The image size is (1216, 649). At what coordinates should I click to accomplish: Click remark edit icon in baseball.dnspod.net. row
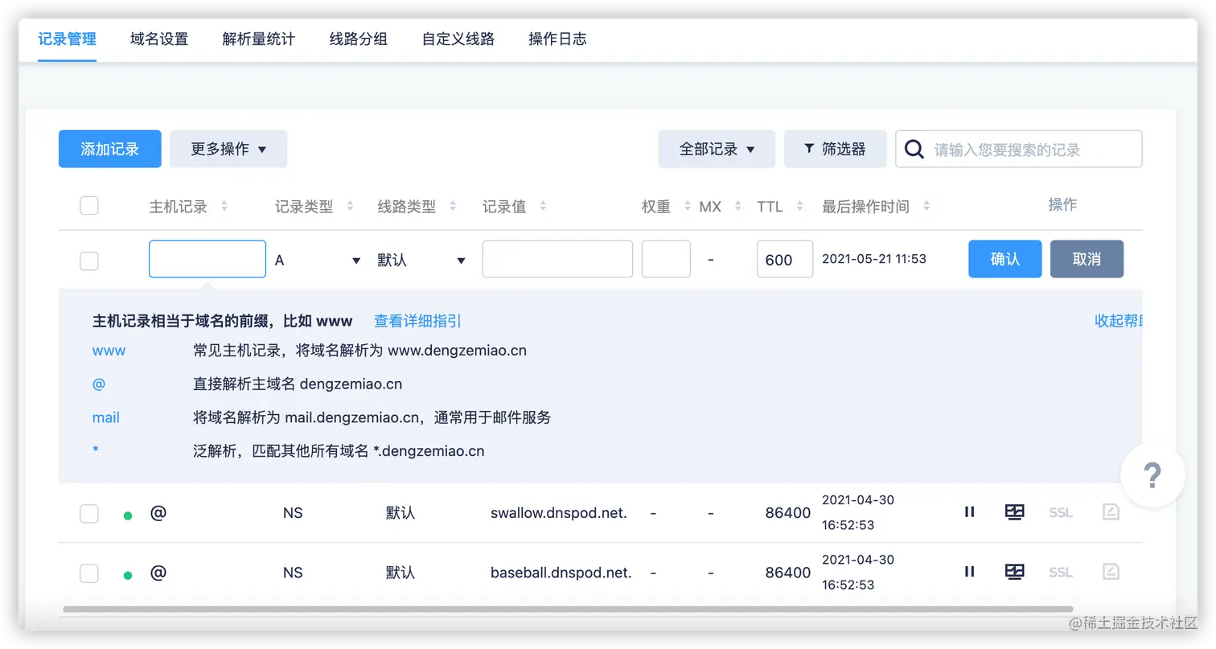(1111, 572)
